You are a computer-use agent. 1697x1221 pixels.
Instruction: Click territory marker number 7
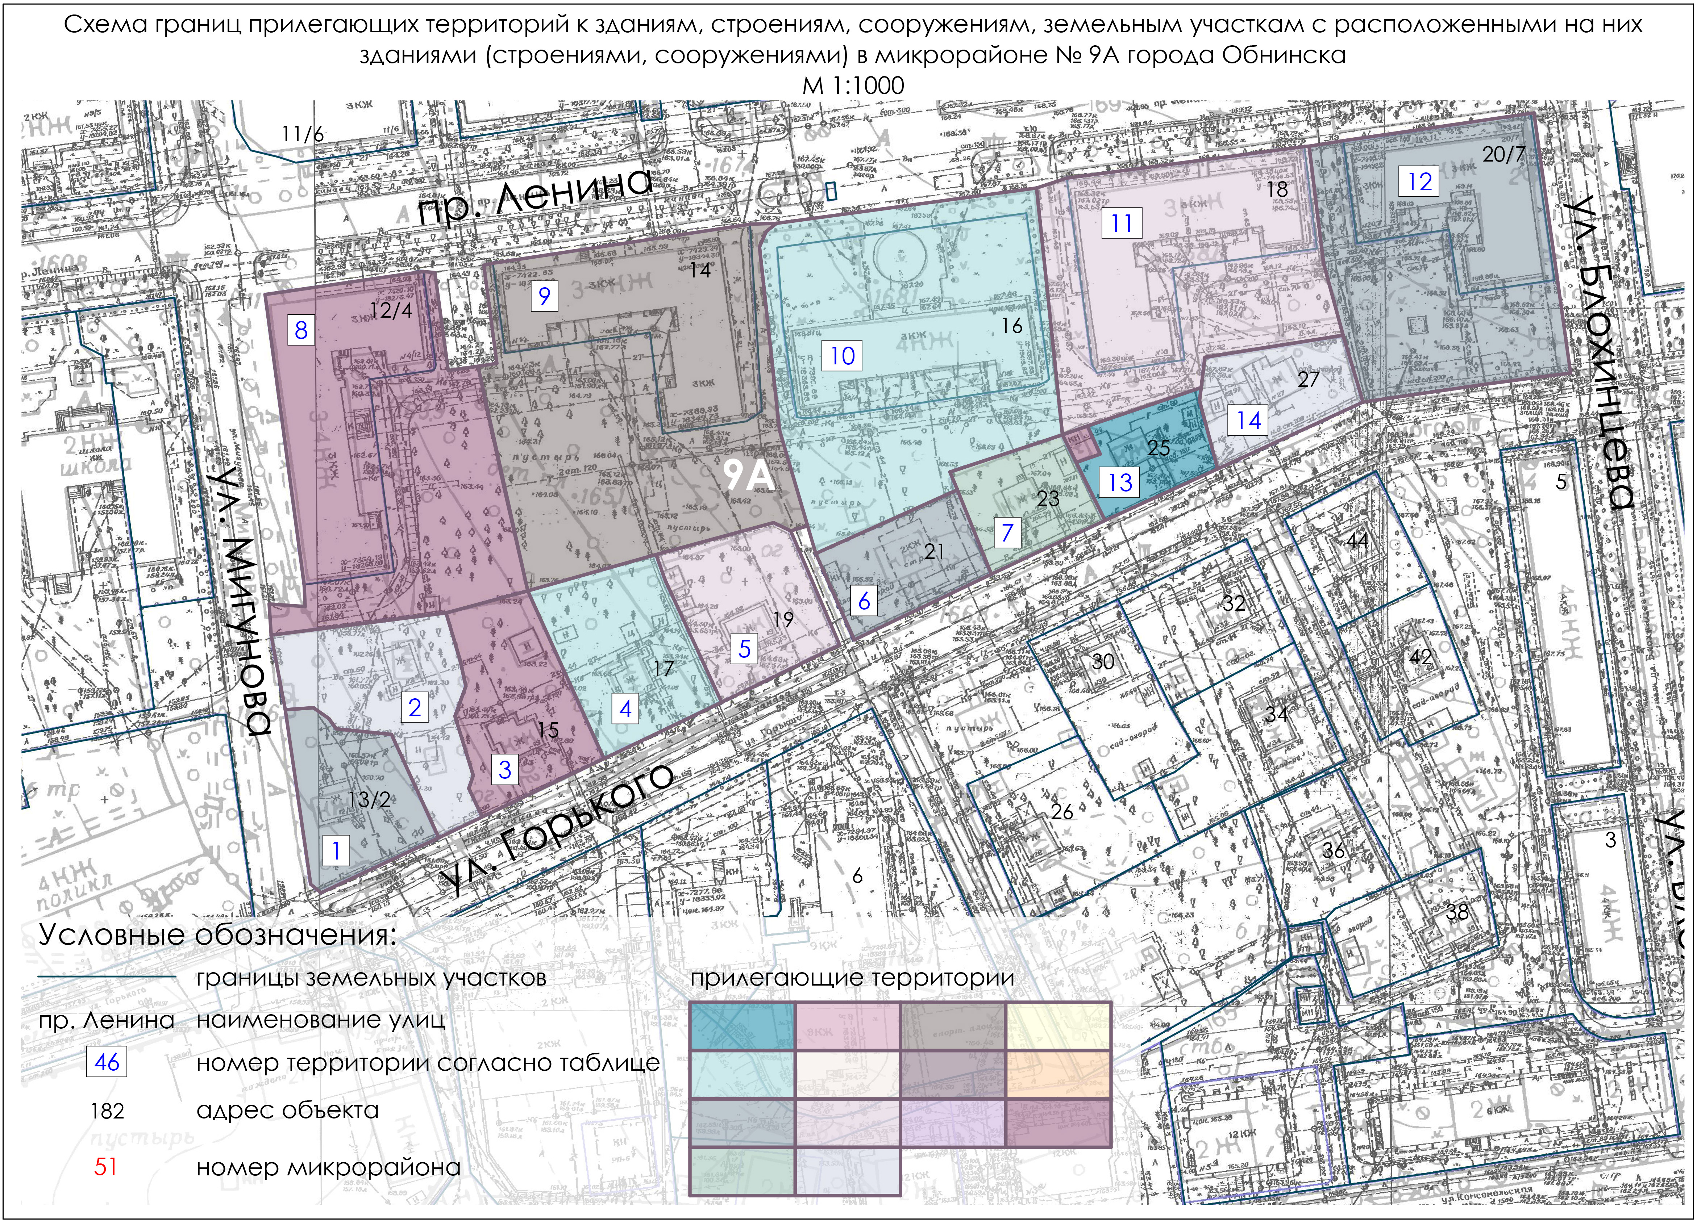pyautogui.click(x=1007, y=533)
